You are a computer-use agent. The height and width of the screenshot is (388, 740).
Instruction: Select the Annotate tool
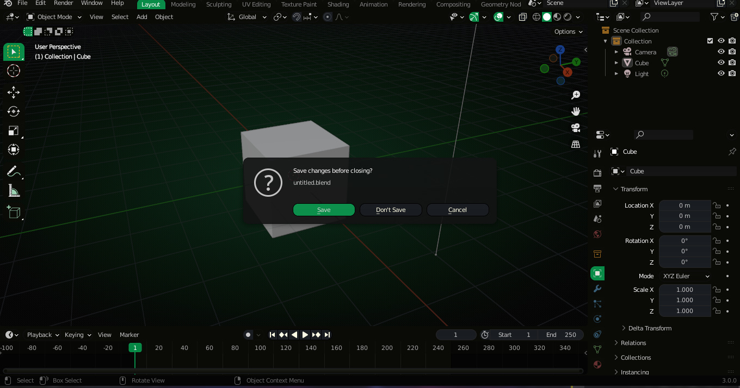[x=14, y=171]
